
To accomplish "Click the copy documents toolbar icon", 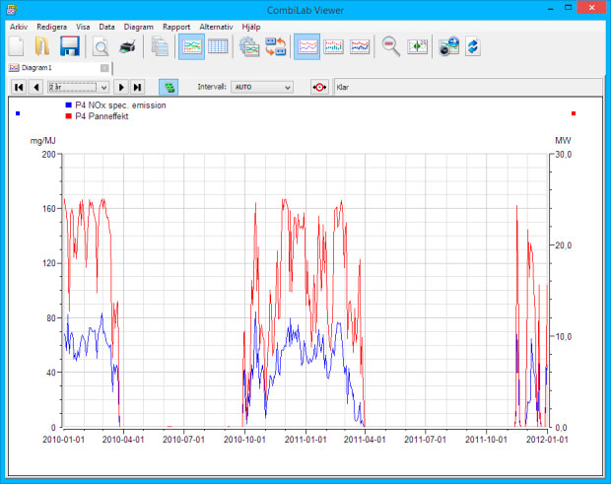I will coord(160,46).
